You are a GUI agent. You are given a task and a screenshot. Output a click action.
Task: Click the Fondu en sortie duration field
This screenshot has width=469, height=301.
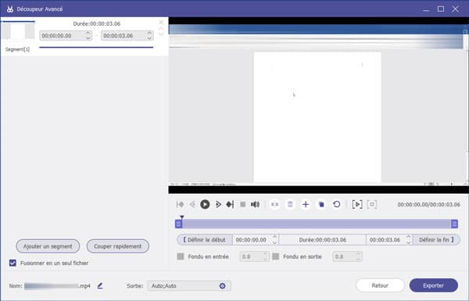tap(347, 256)
